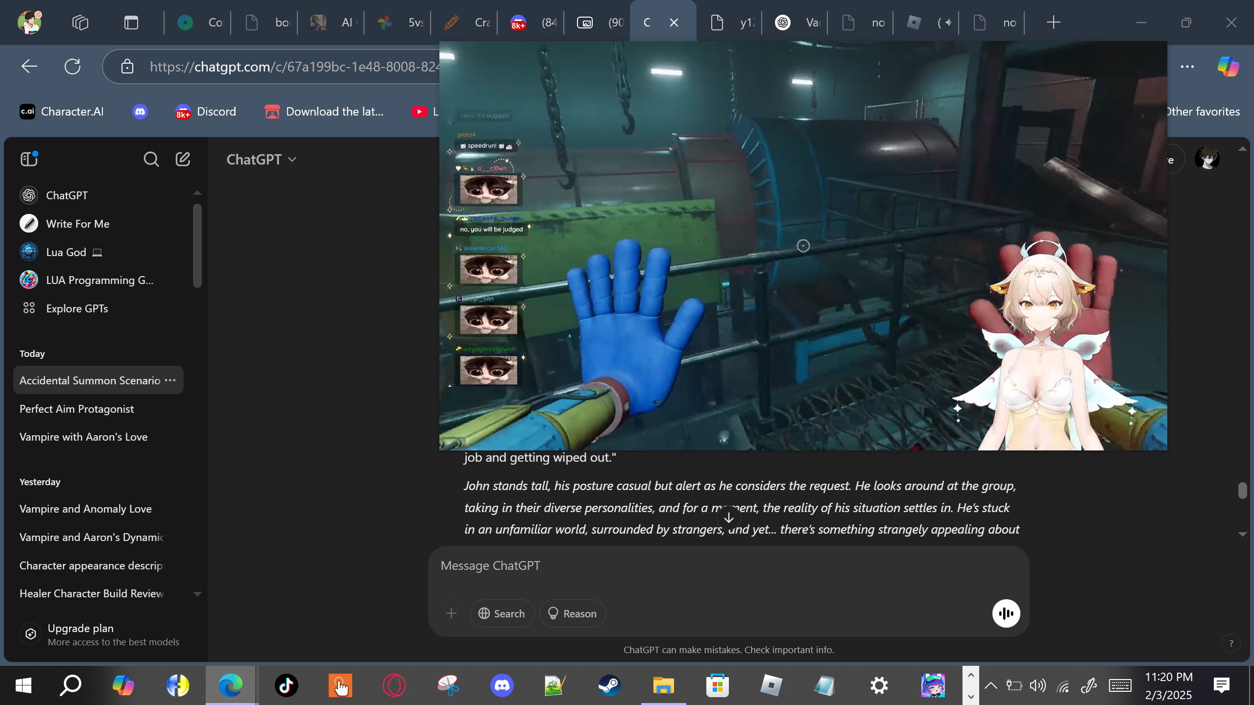Open the ChatGPT search chats icon

pos(151,159)
